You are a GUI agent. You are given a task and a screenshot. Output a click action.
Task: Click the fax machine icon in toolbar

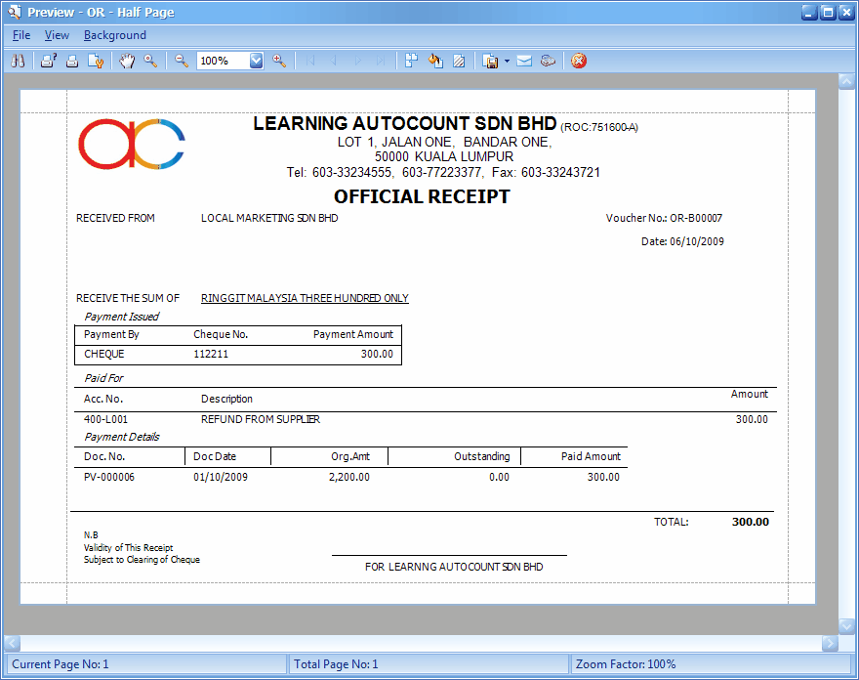pos(548,61)
